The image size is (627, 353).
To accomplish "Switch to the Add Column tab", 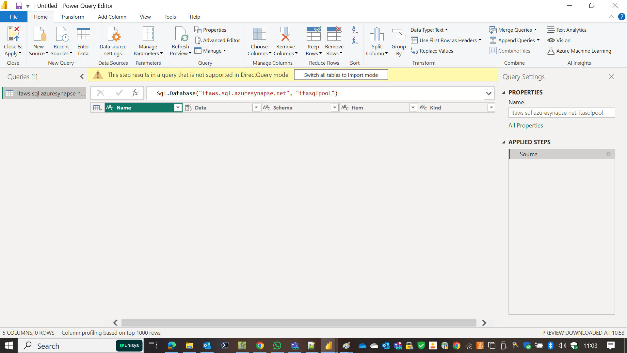I will 112,17.
